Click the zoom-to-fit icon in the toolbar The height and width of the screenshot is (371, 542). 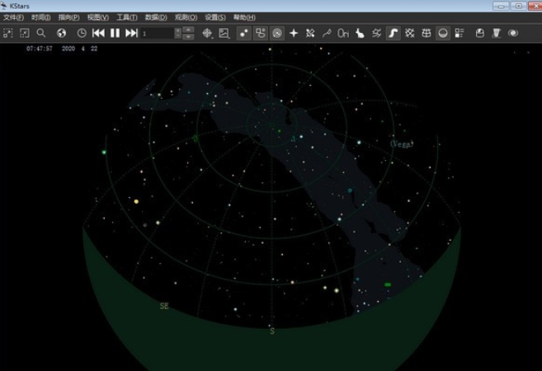pyautogui.click(x=24, y=33)
